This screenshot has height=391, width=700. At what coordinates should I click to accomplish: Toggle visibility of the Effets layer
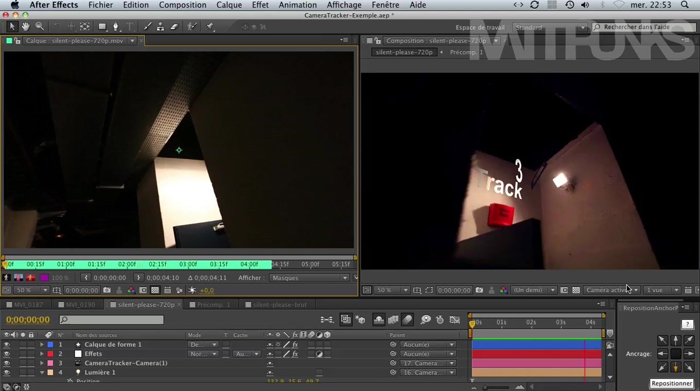coord(7,354)
